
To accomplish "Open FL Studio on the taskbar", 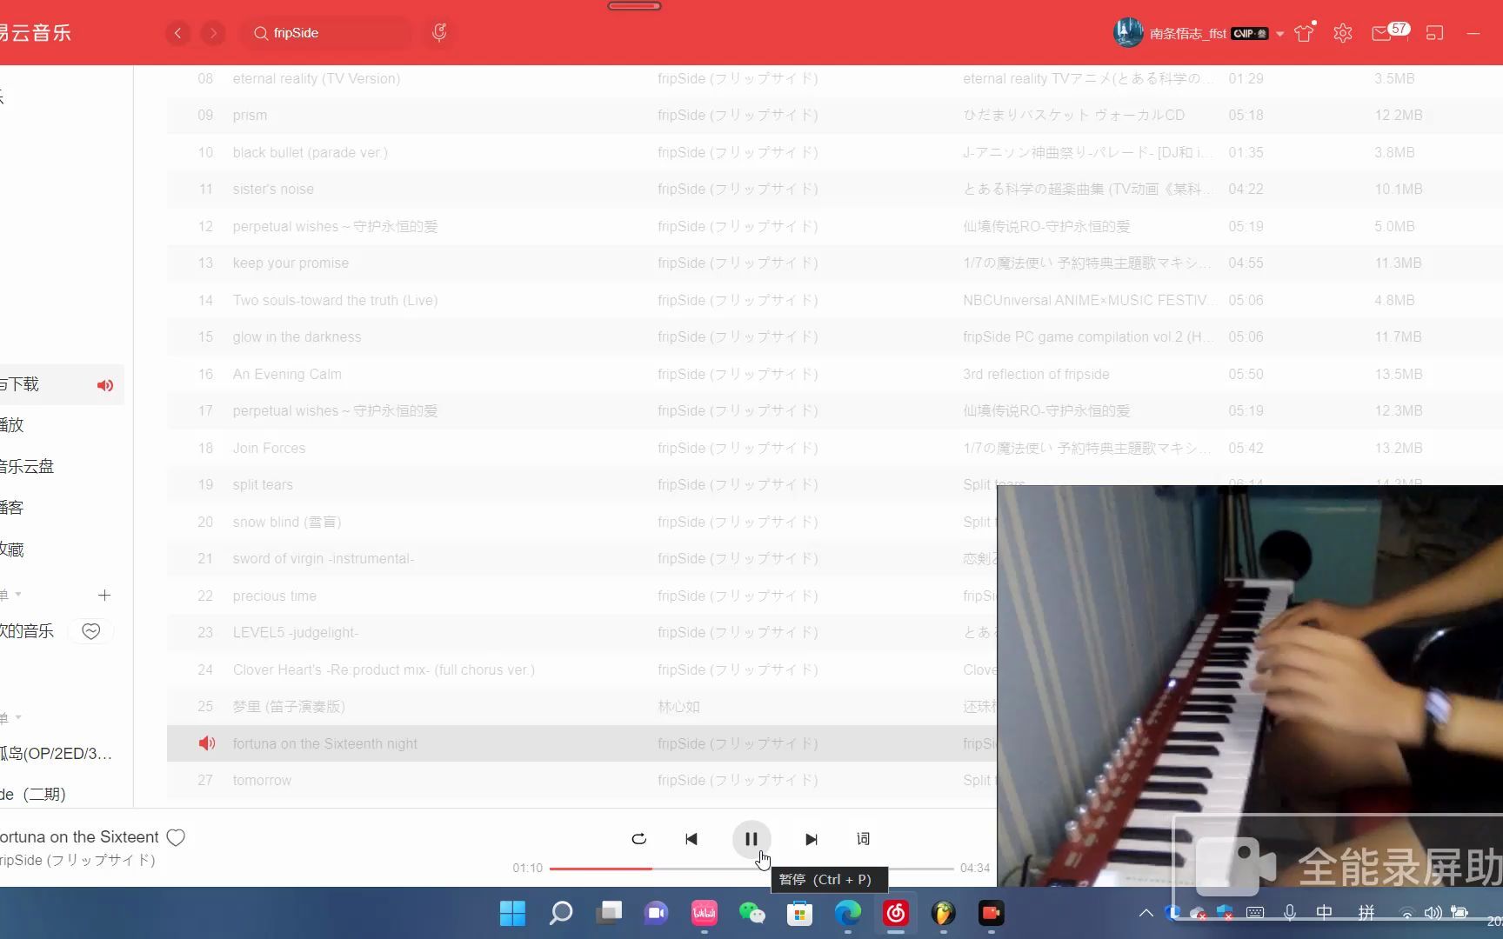I will click(943, 913).
